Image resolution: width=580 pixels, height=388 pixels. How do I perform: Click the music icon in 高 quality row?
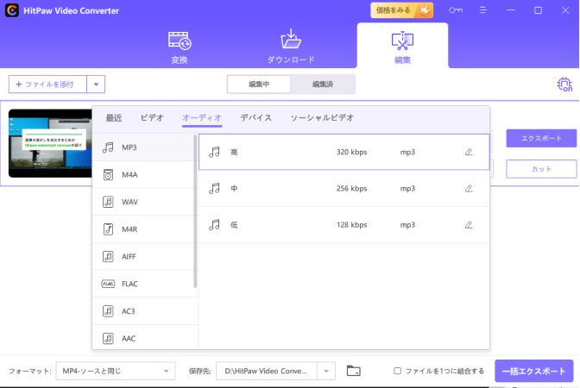(214, 152)
